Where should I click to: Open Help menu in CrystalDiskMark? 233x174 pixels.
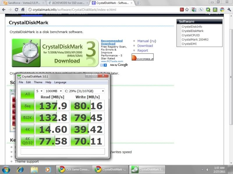[48, 82]
